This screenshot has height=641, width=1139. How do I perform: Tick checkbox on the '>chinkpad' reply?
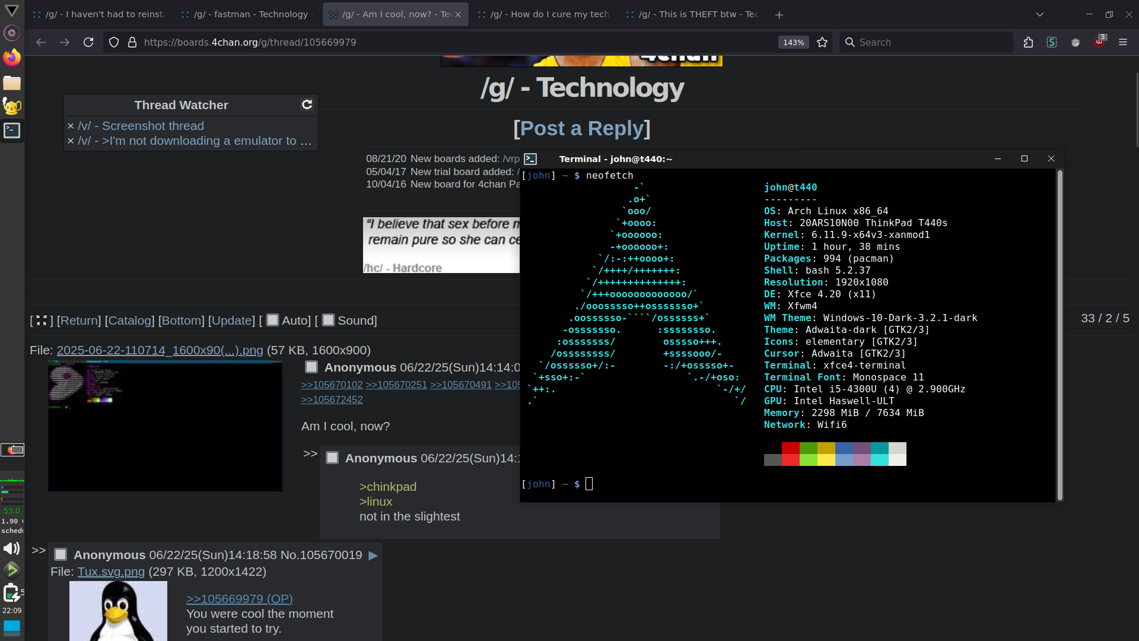click(332, 458)
